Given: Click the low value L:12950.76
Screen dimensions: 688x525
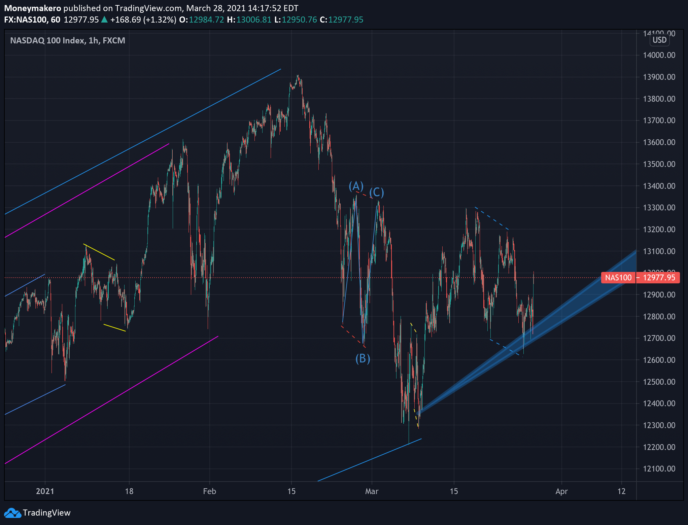Looking at the screenshot, I should pos(296,20).
